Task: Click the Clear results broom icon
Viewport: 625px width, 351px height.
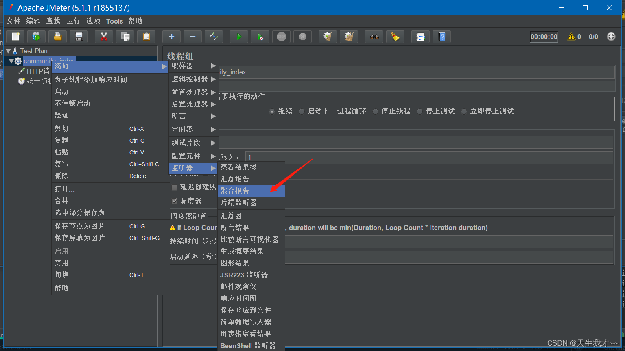Action: point(328,37)
